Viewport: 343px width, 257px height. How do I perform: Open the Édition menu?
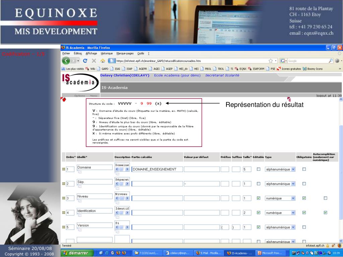point(78,54)
